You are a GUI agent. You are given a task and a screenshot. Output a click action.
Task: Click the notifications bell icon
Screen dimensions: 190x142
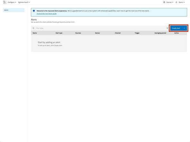click(176, 2)
